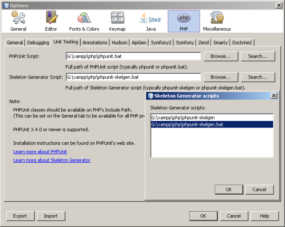Screen dimensions: 285x227
Task: Select the Fonts & Colors category
Action: [84, 21]
